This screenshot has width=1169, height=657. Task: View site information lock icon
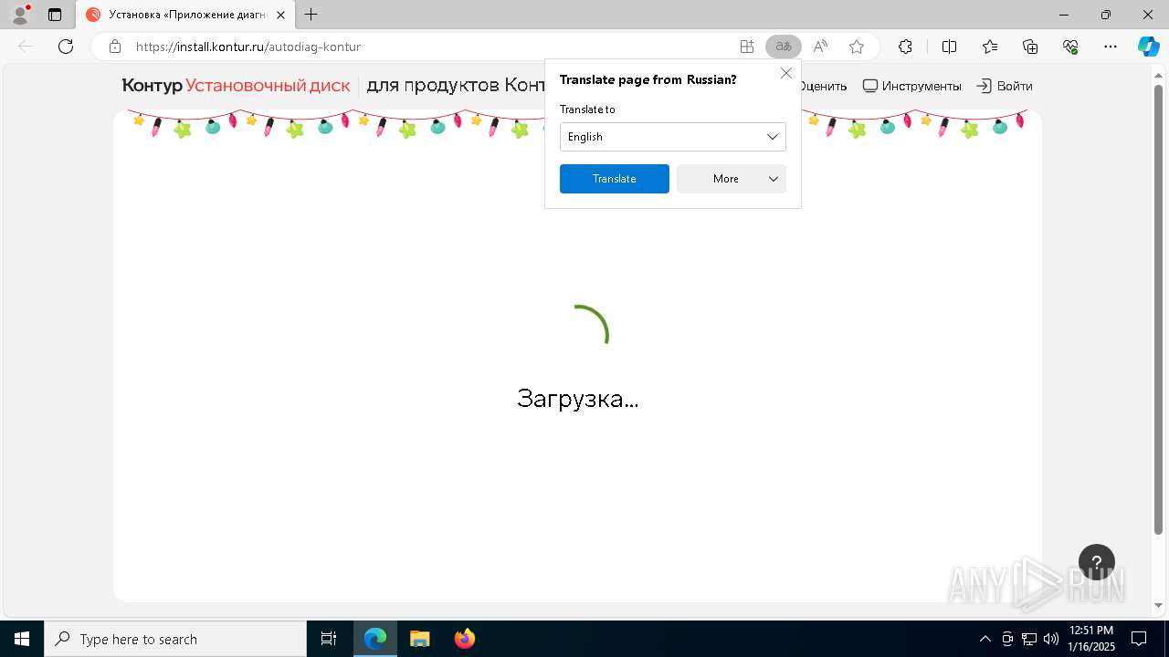(x=115, y=47)
